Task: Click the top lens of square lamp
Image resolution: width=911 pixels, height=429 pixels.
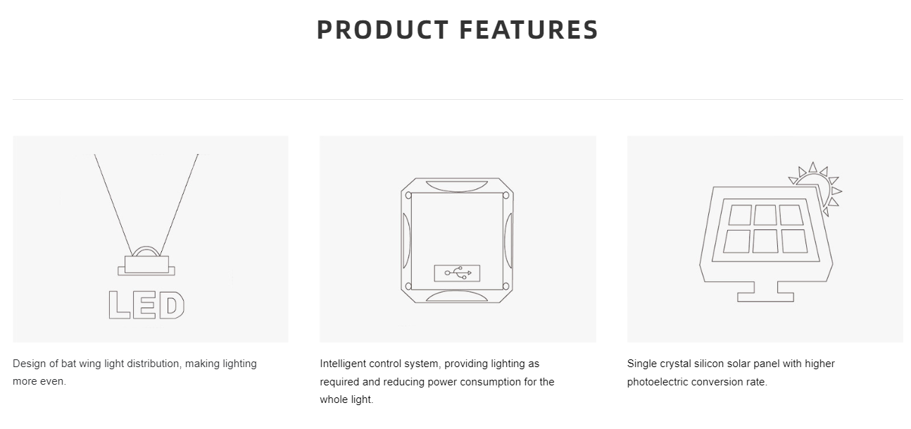Action: (x=457, y=186)
